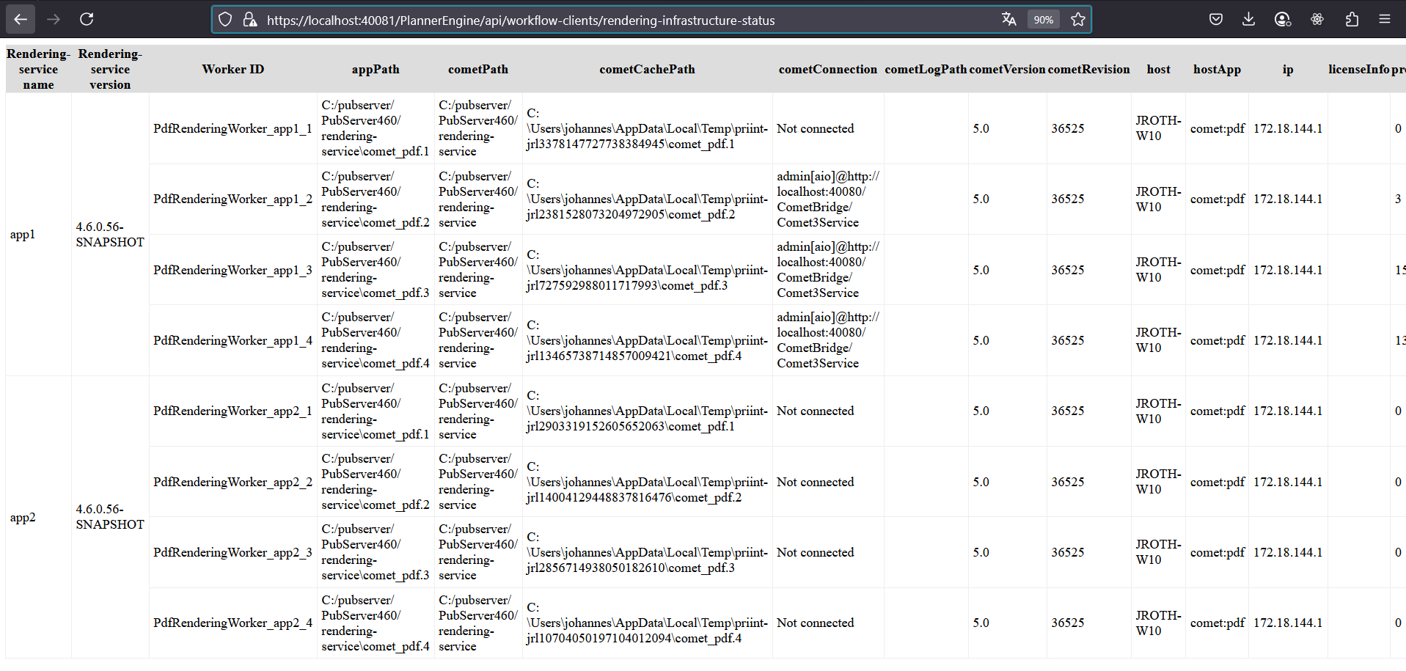Click the React developer tools extension icon
The width and height of the screenshot is (1406, 671).
(x=1317, y=20)
